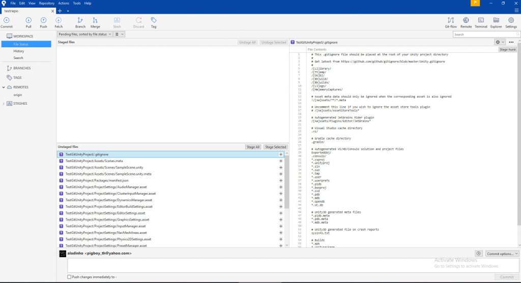Screen dimensions: 521x283
Task: Click the Commit button at bottom right
Action: click(507, 277)
